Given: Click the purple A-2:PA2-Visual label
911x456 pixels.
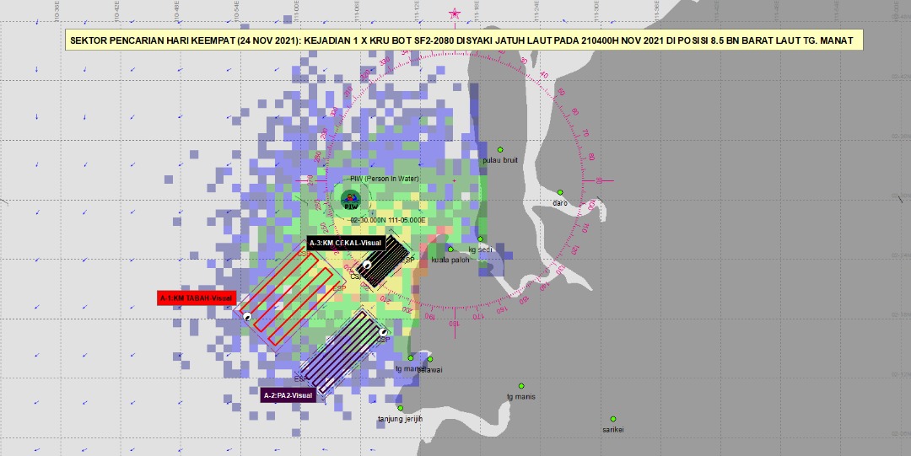Looking at the screenshot, I should coord(288,395).
